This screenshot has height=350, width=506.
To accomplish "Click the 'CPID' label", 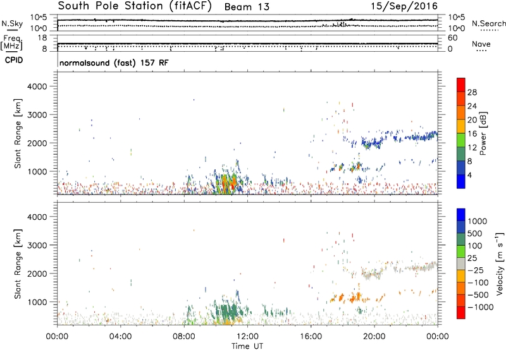I will (x=14, y=60).
